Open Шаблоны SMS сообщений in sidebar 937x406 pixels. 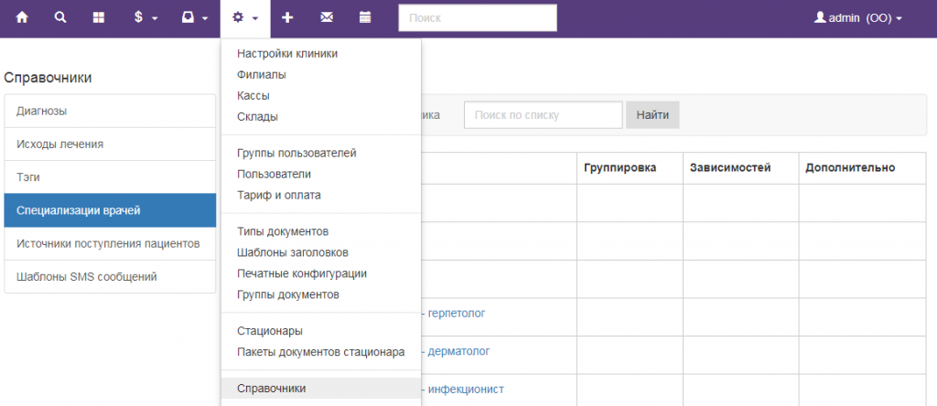pyautogui.click(x=110, y=277)
